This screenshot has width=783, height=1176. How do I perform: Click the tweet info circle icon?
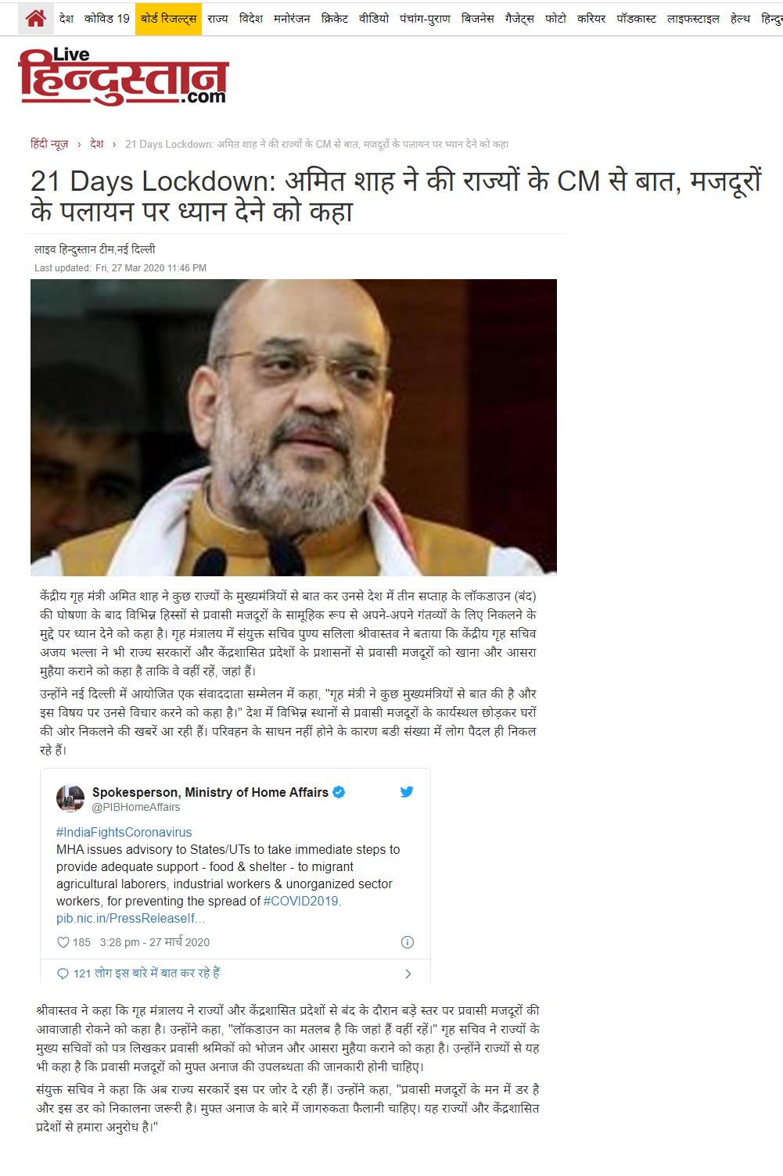point(407,942)
